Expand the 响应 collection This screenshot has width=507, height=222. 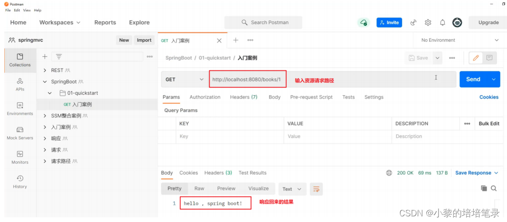tap(45, 139)
